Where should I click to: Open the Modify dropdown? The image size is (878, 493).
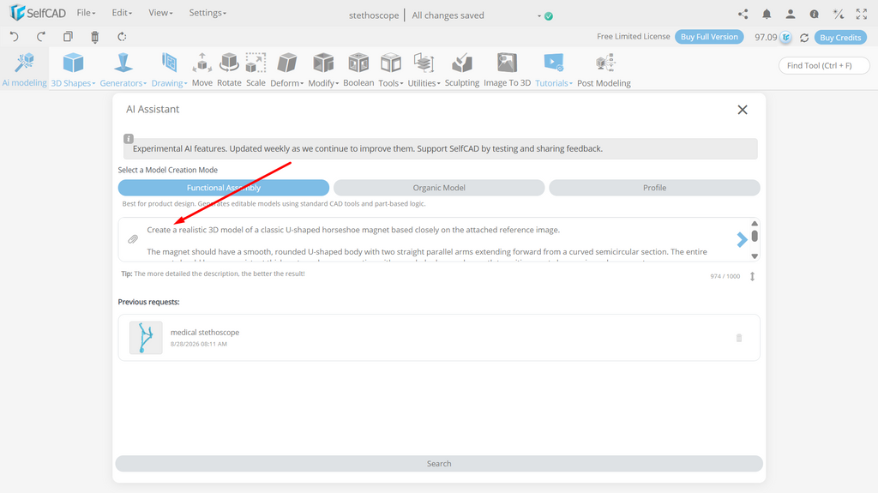(x=323, y=69)
